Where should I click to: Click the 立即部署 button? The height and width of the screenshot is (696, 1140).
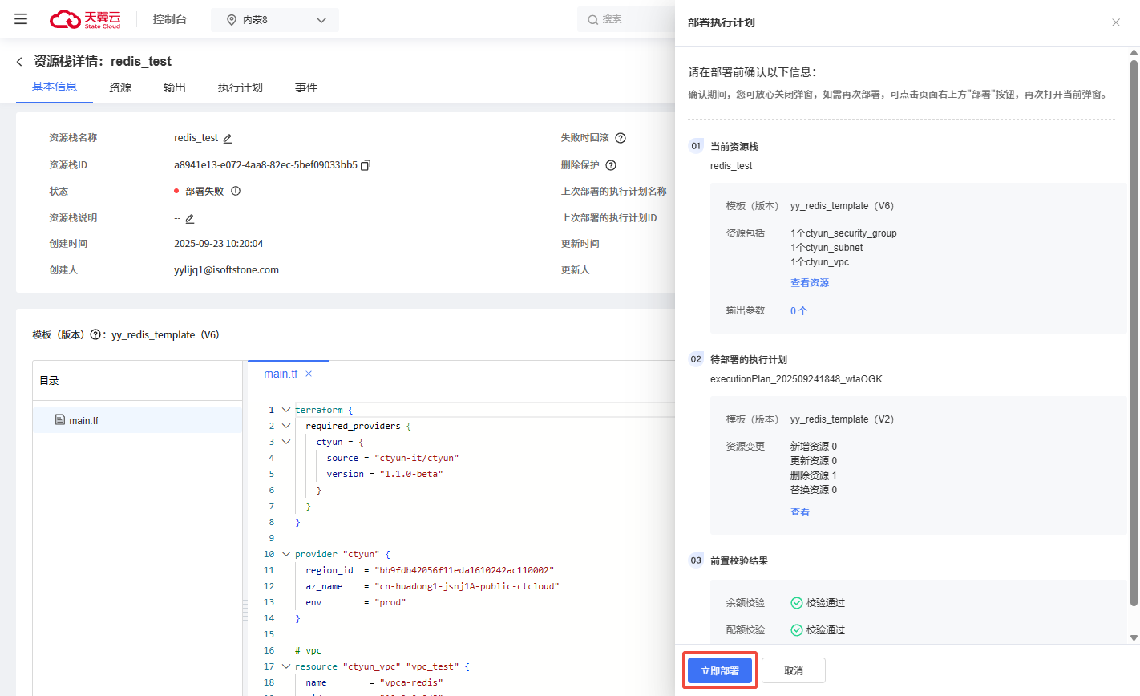pos(720,670)
